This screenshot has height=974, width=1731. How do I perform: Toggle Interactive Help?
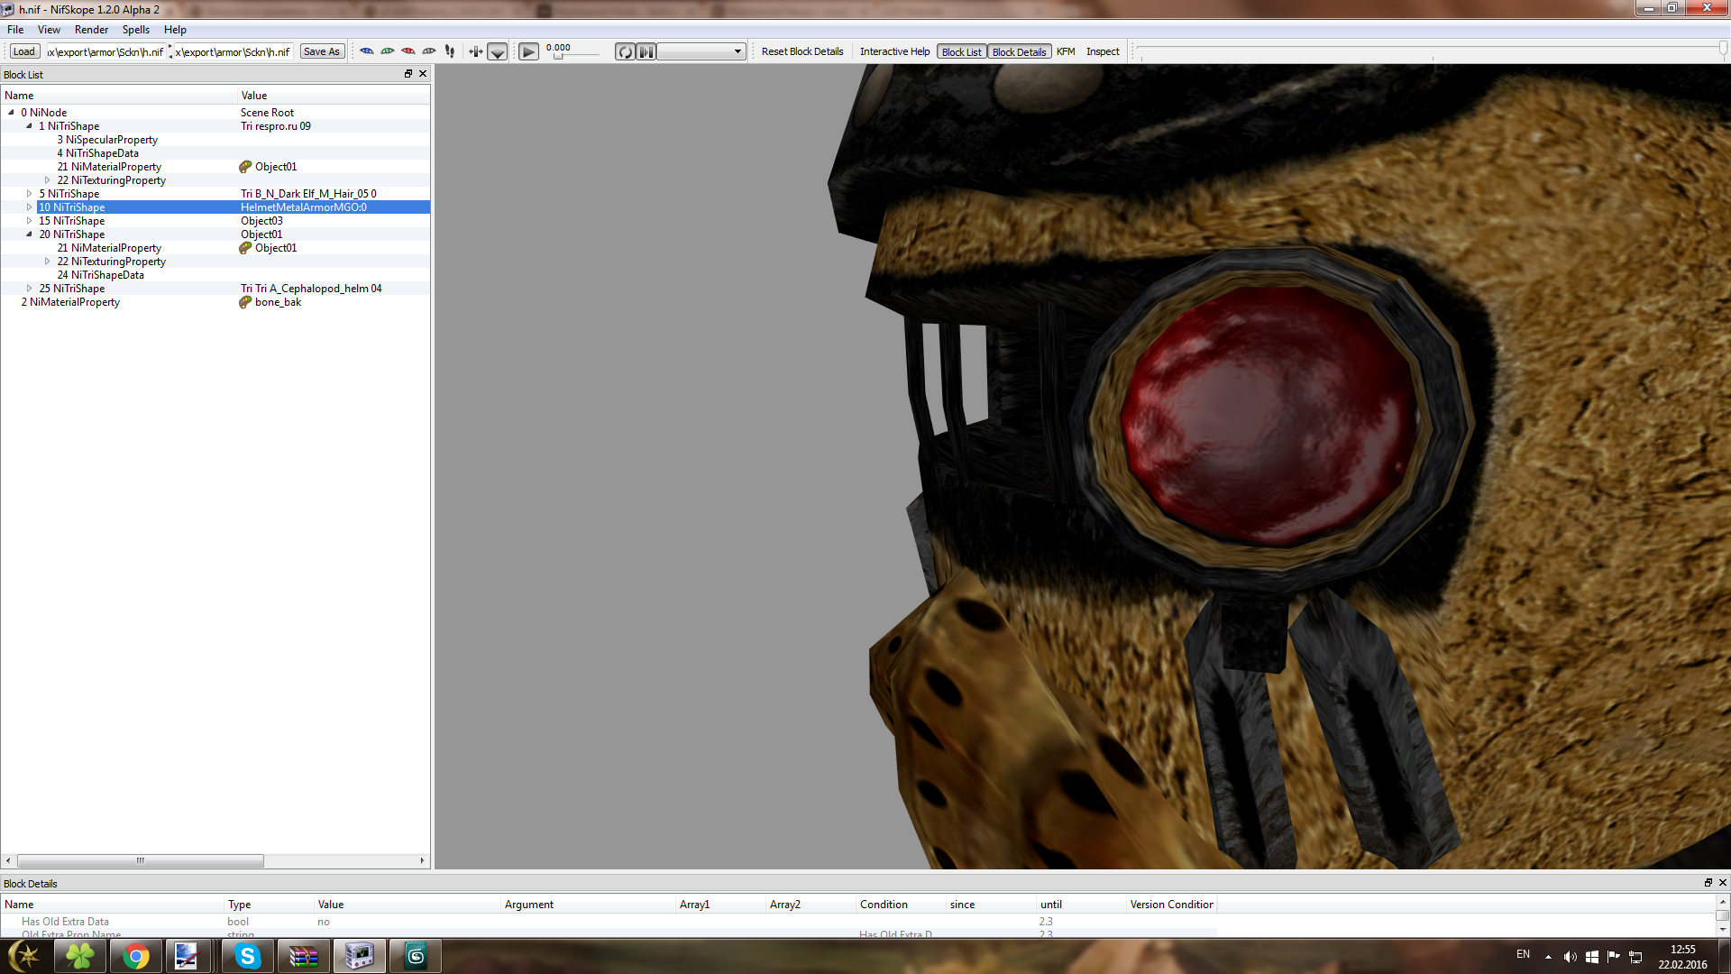(x=894, y=51)
